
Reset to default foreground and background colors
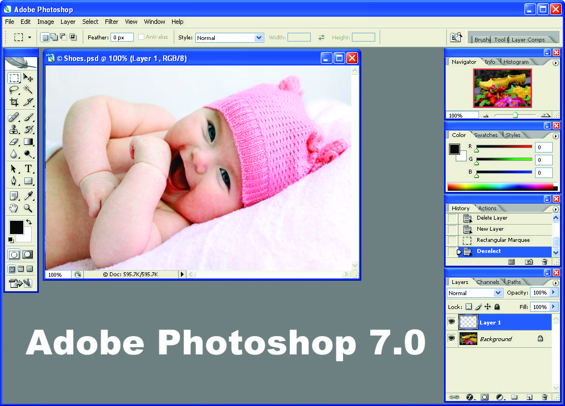click(11, 240)
